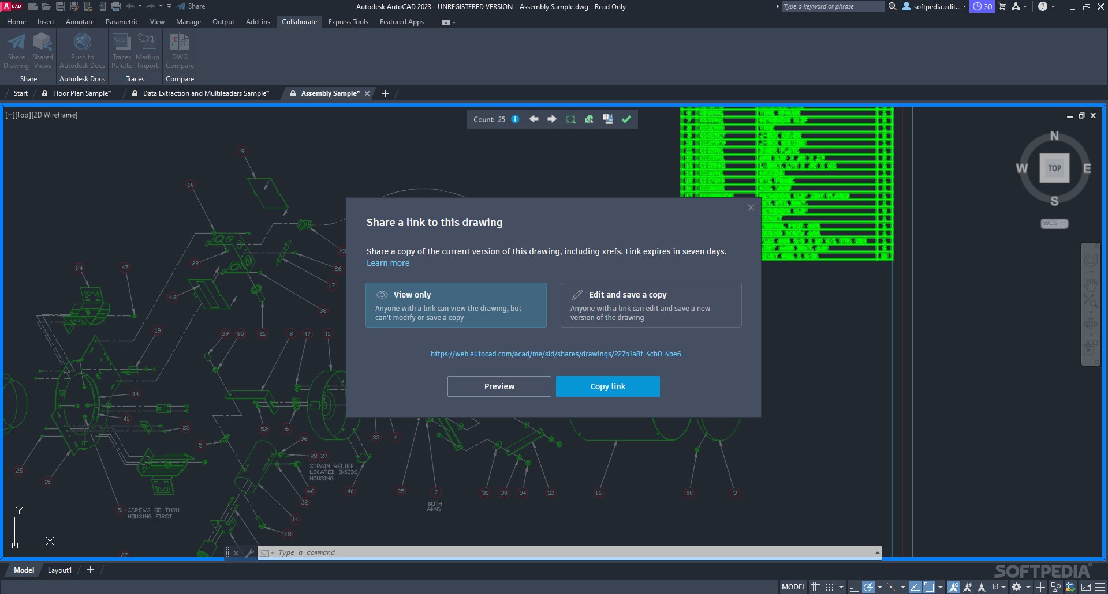Click the TOP face of the ViewCube
This screenshot has height=594, width=1108.
pyautogui.click(x=1054, y=168)
